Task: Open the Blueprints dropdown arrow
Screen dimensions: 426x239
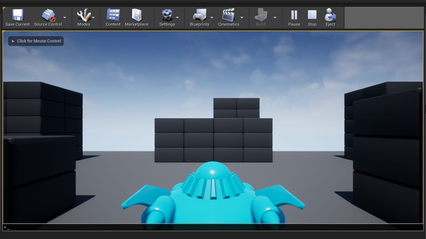Action: pos(212,17)
